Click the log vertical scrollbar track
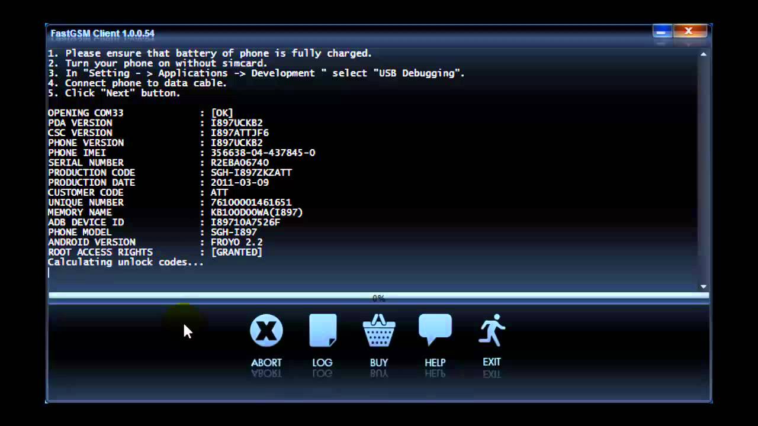The image size is (758, 426). click(704, 170)
